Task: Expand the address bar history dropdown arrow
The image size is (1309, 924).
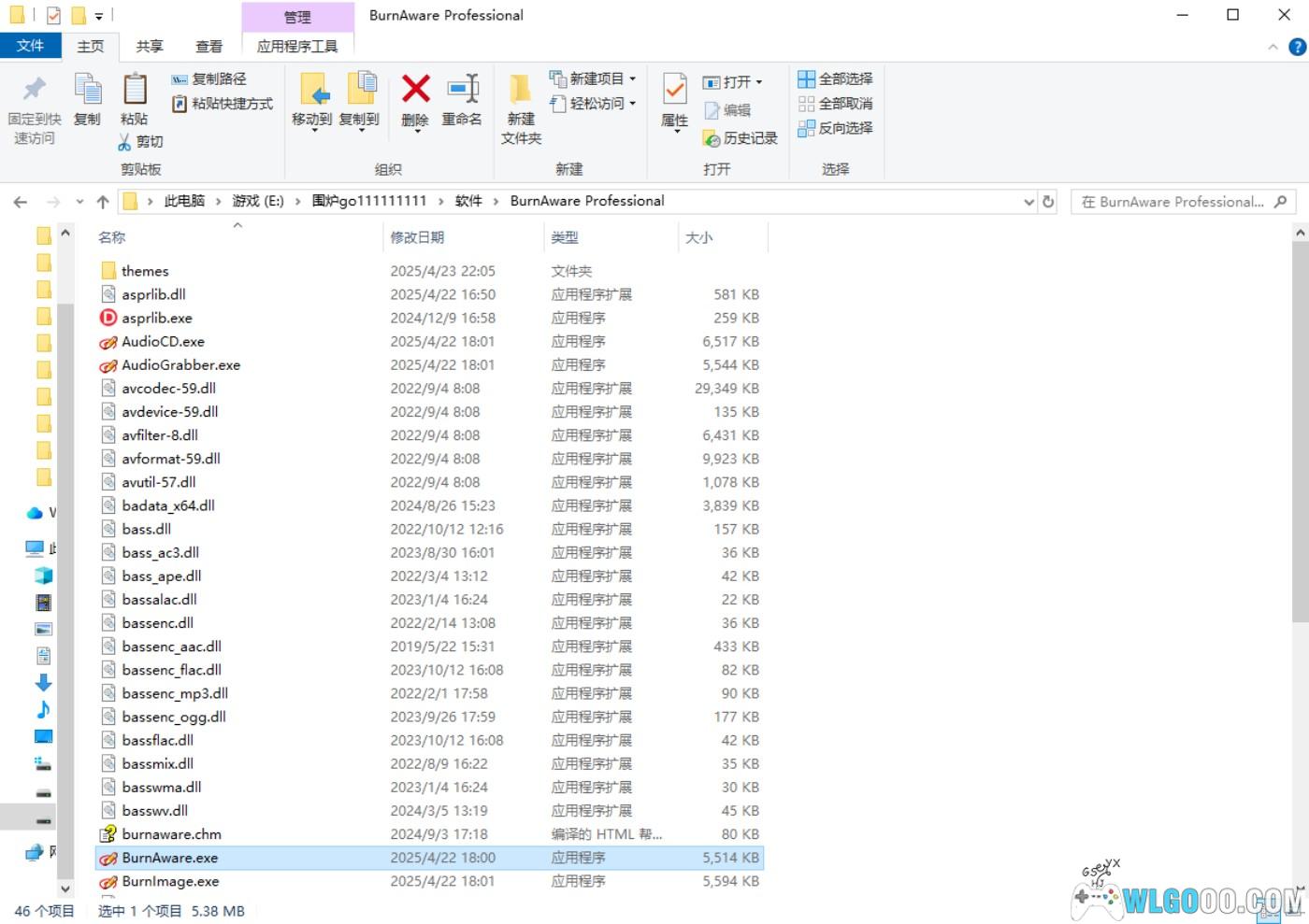Action: [1028, 202]
